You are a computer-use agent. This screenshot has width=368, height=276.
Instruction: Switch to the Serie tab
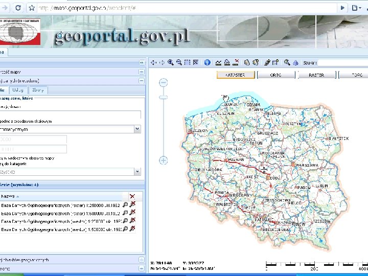tap(3, 90)
